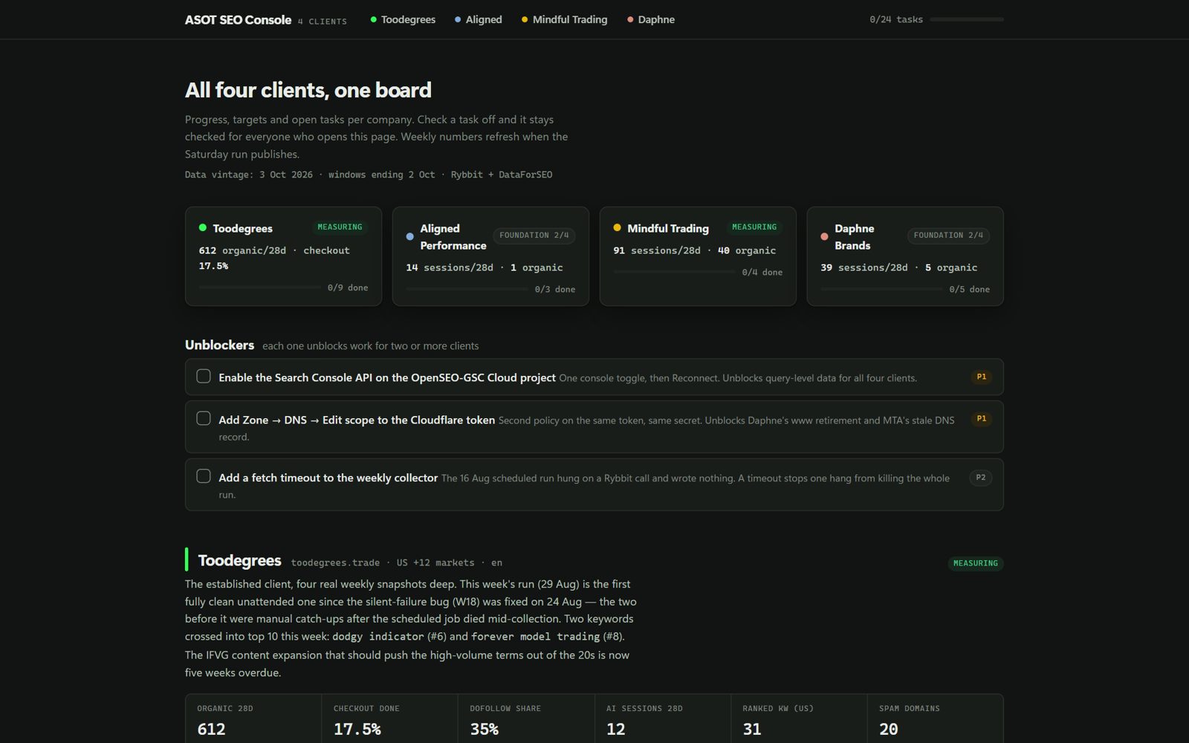The height and width of the screenshot is (743, 1189).
Task: Click MEASURING badge on Toodegrees card
Action: pos(340,227)
